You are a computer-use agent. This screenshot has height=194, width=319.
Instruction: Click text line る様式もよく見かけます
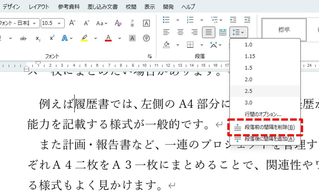(95, 185)
